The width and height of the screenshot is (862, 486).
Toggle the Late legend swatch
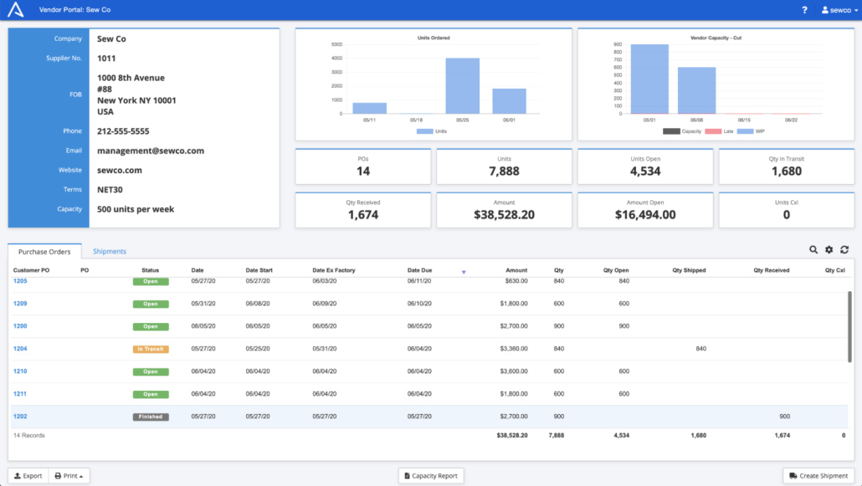click(712, 131)
